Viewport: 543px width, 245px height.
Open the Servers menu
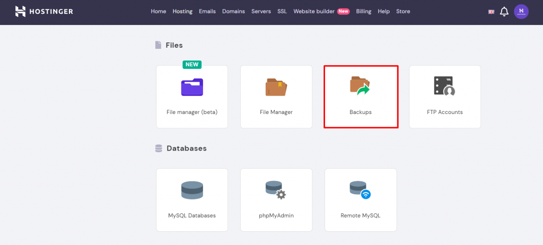click(x=261, y=12)
